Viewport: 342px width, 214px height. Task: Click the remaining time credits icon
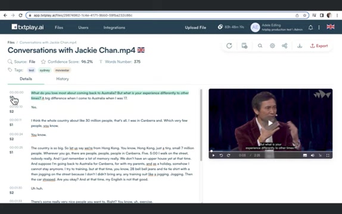[220, 27]
